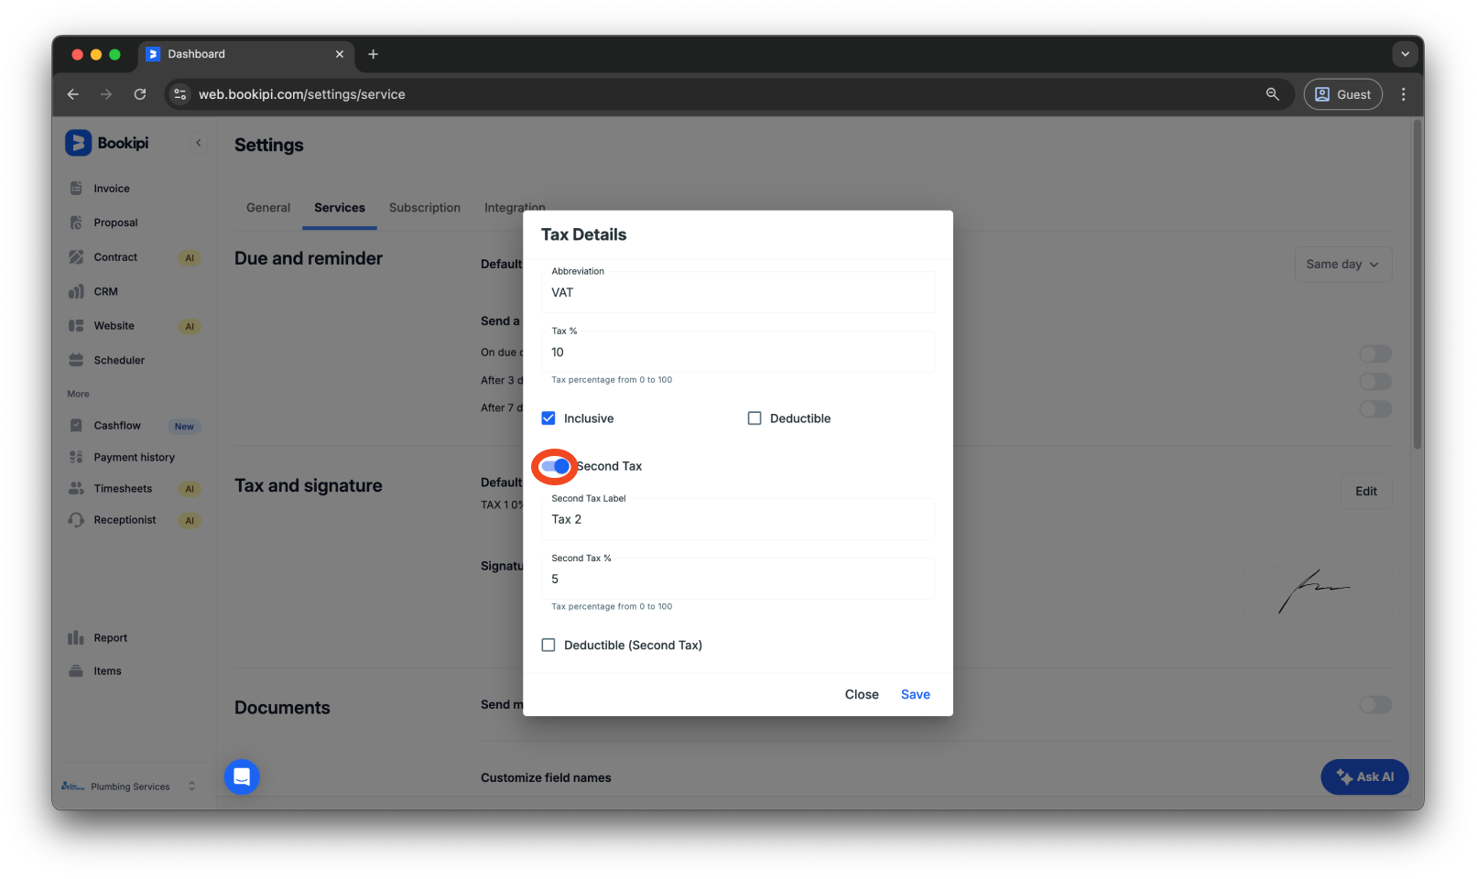Disable the Second Tax toggle

[x=555, y=467]
